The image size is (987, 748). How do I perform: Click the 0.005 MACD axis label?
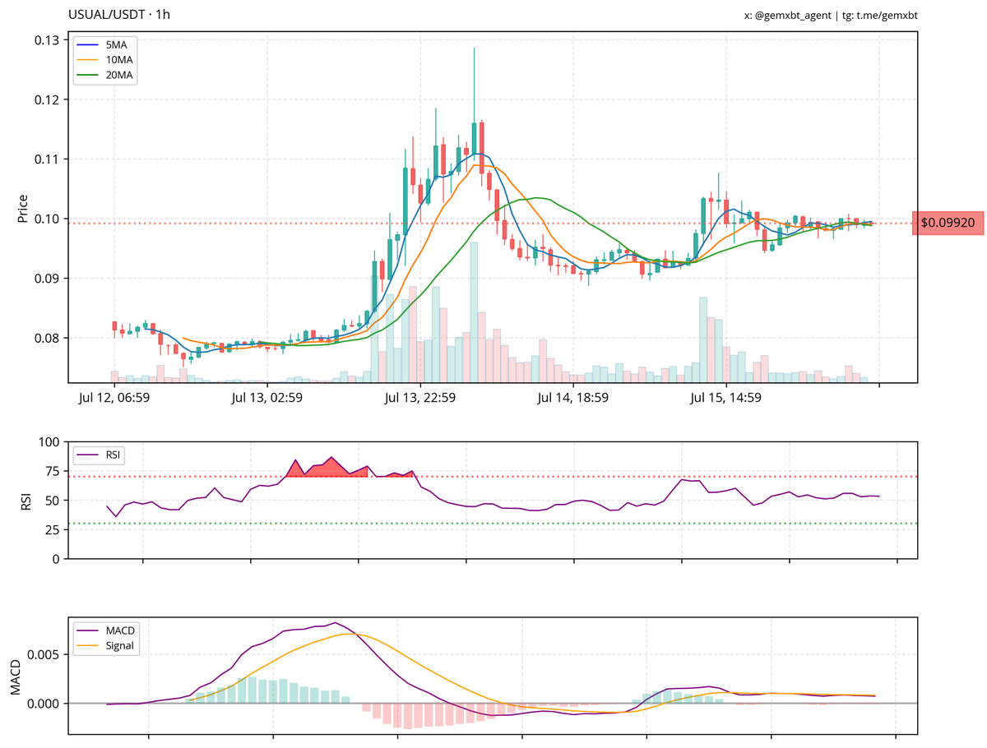click(44, 654)
